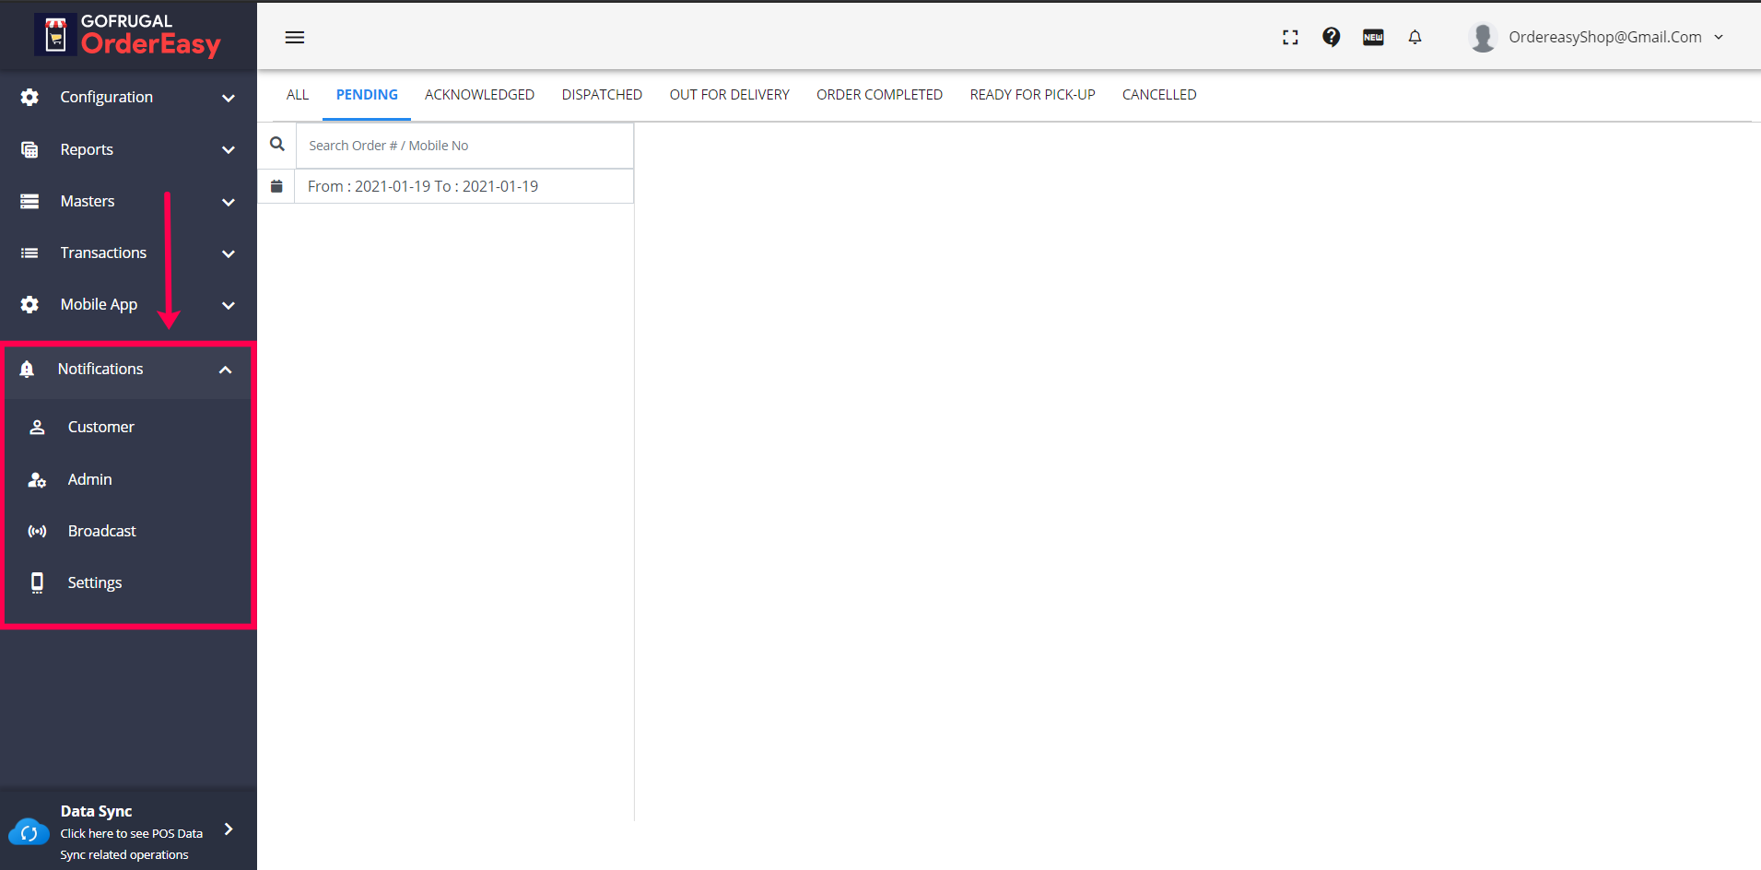
Task: Click the OrdereasyShop@Gmail.Com account name
Action: tap(1605, 37)
